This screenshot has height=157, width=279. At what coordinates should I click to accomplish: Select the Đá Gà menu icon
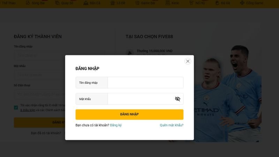(217, 3)
